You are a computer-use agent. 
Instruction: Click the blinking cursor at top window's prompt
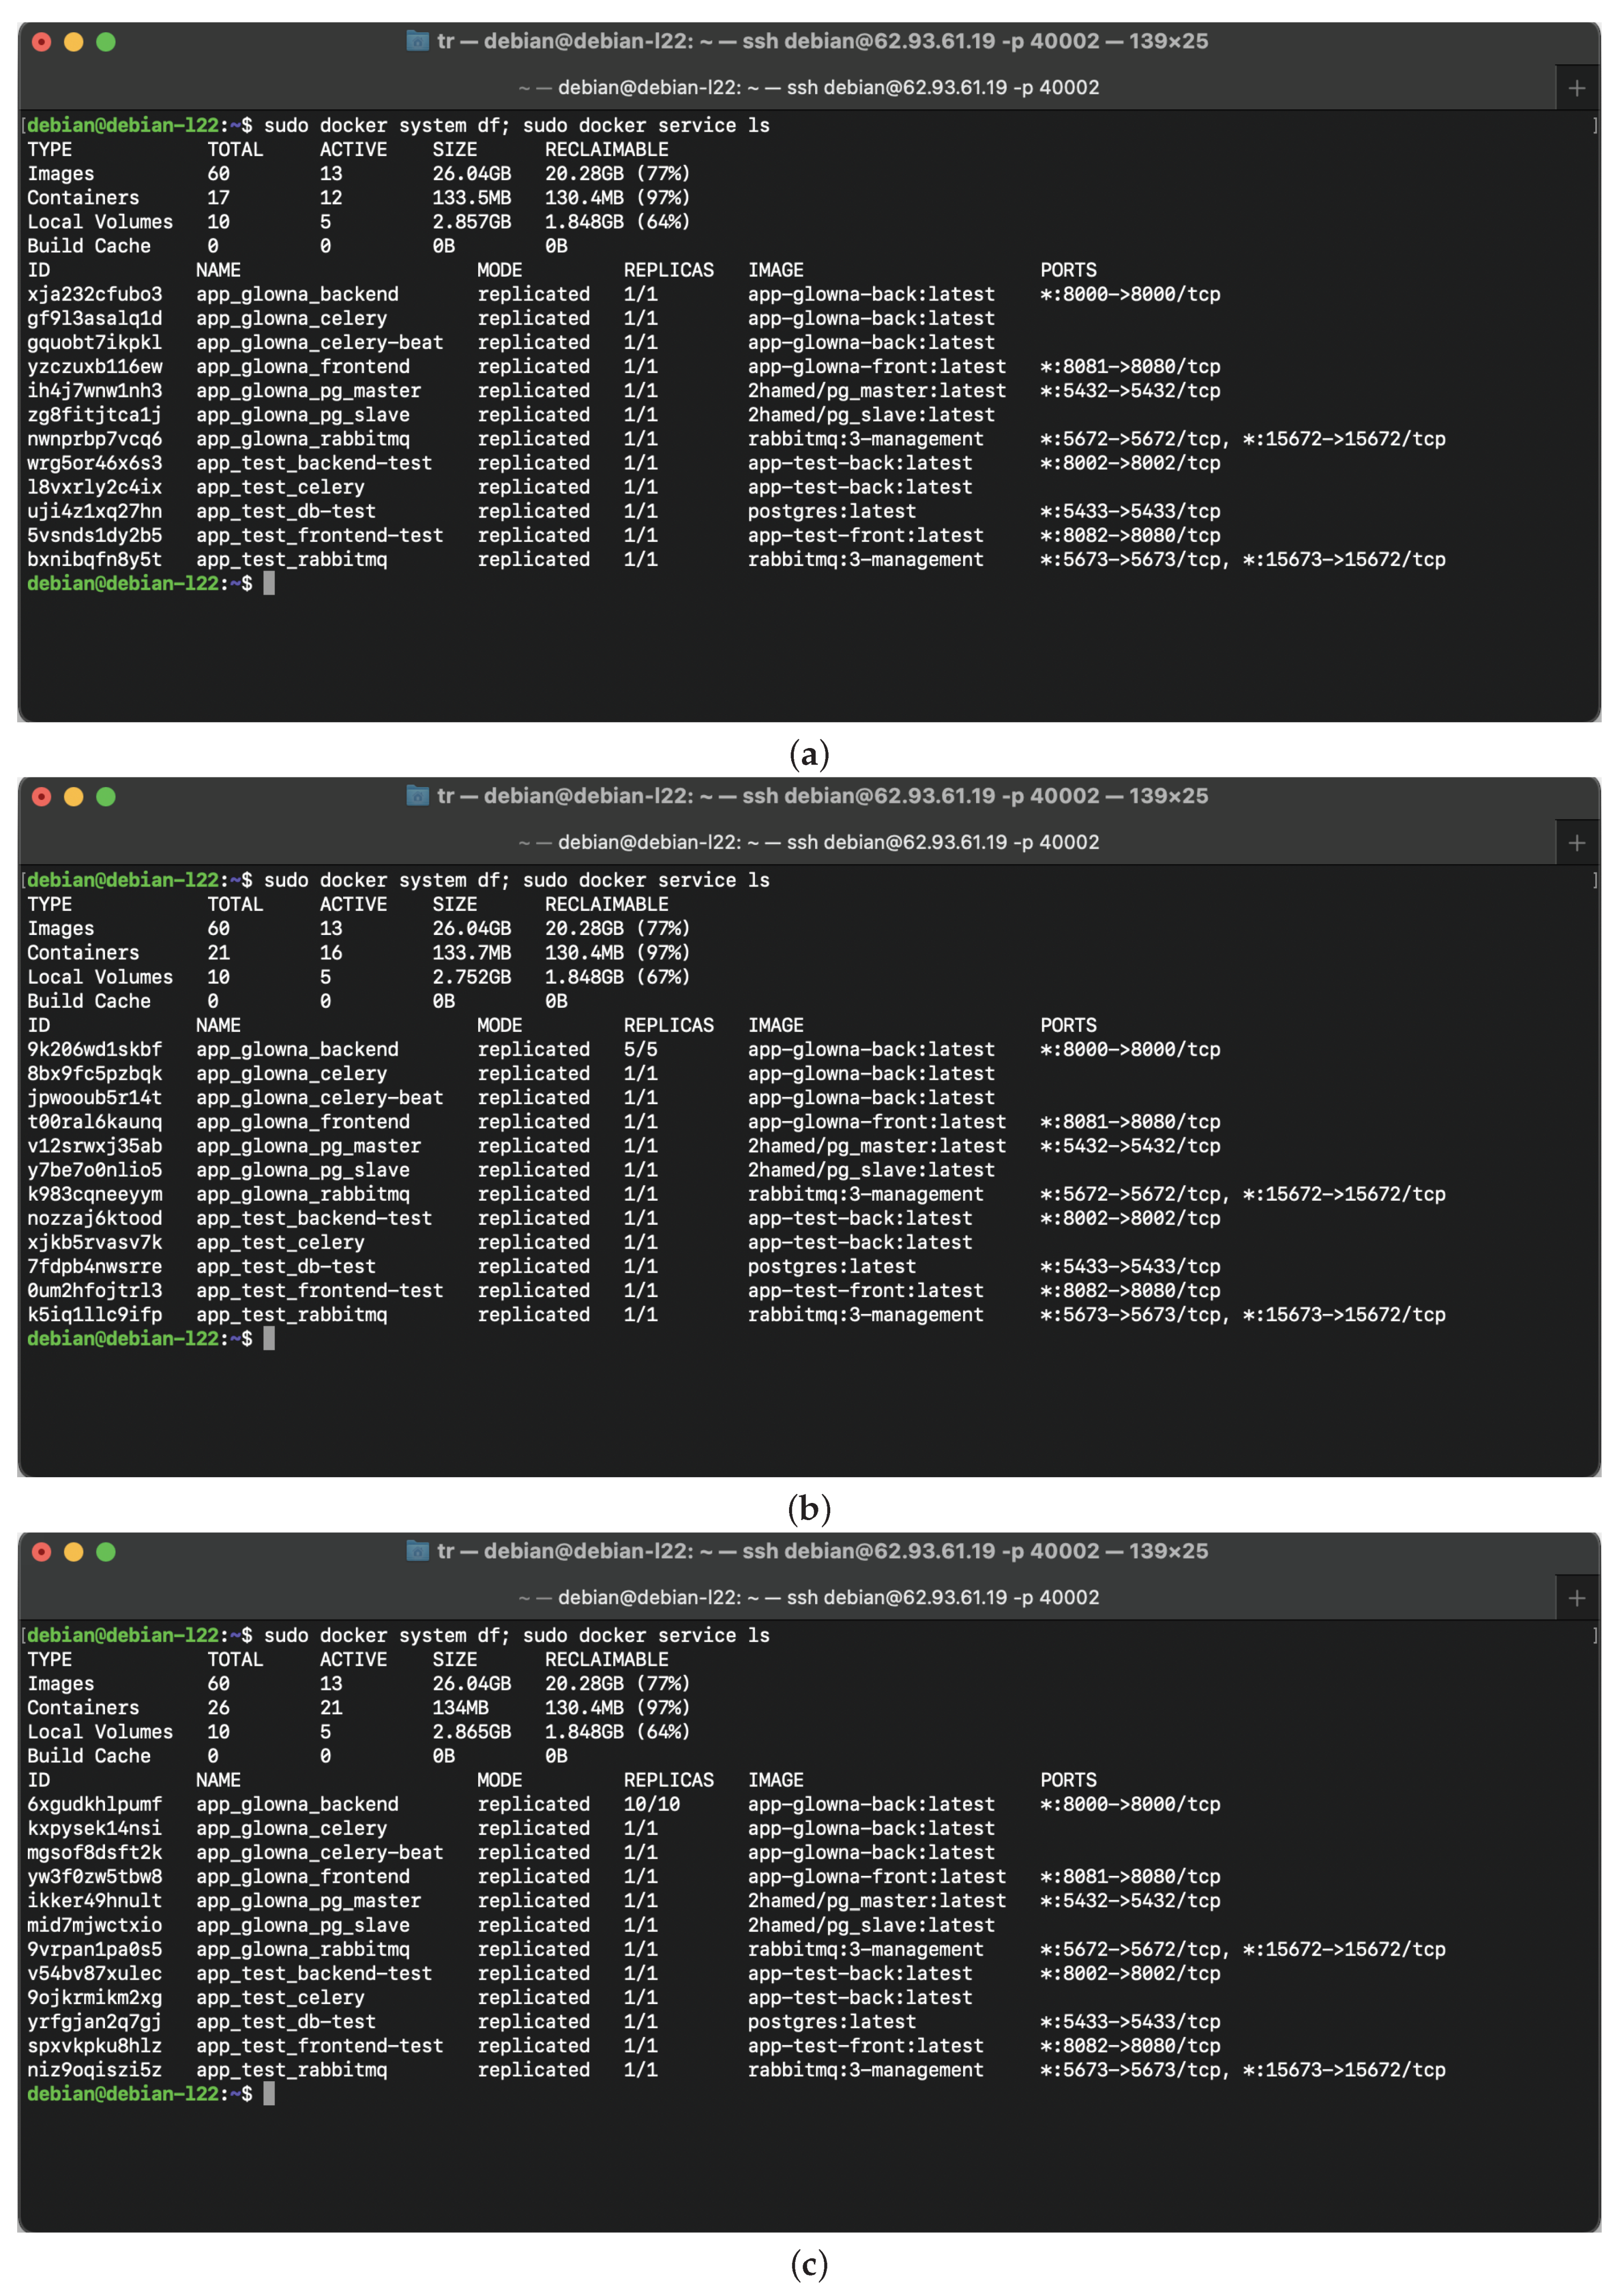[x=268, y=584]
